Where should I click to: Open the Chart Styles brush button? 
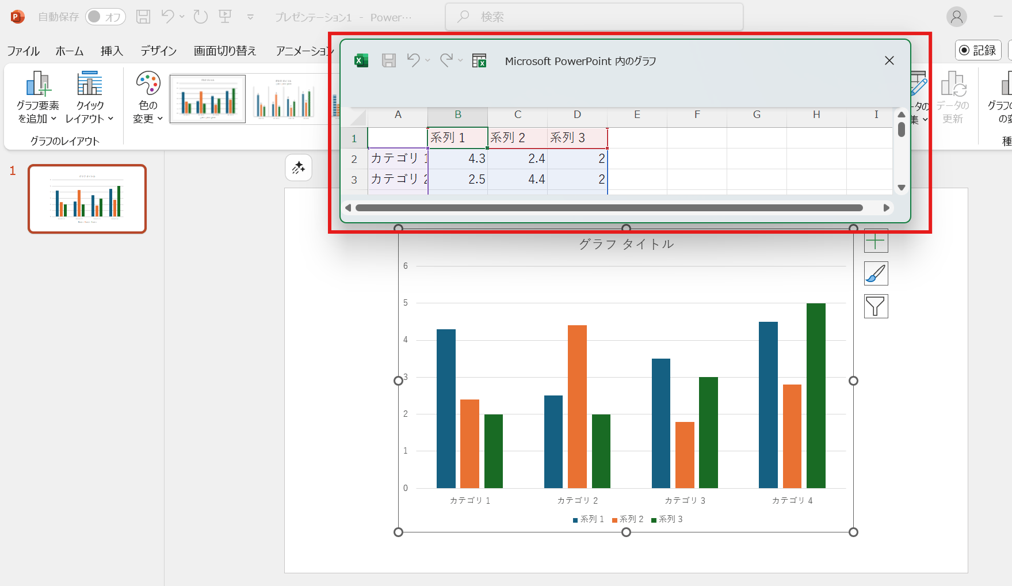876,273
